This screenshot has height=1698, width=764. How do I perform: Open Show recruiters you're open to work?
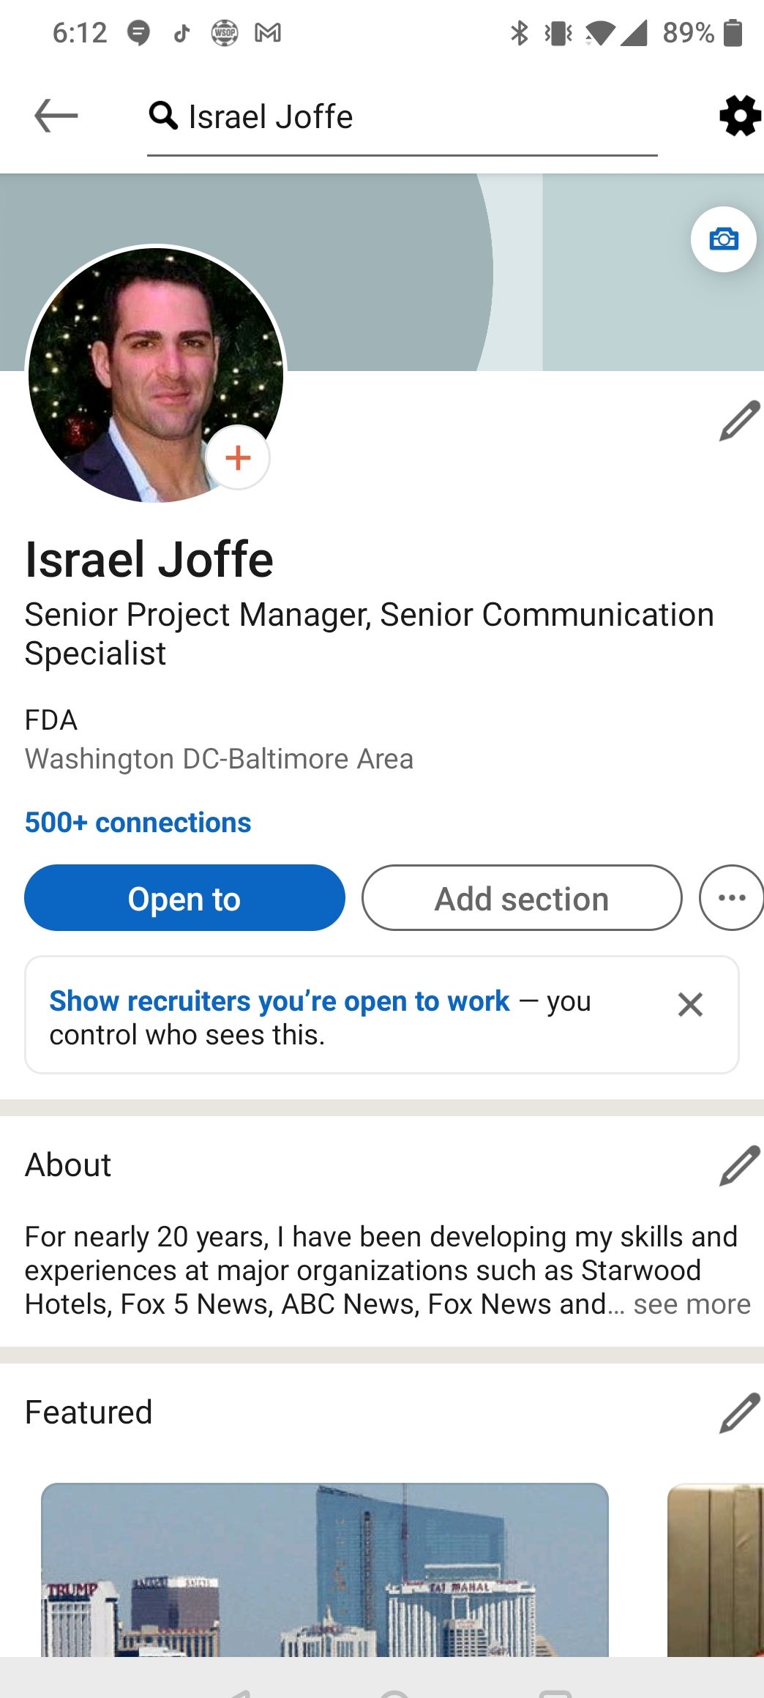click(x=280, y=1001)
